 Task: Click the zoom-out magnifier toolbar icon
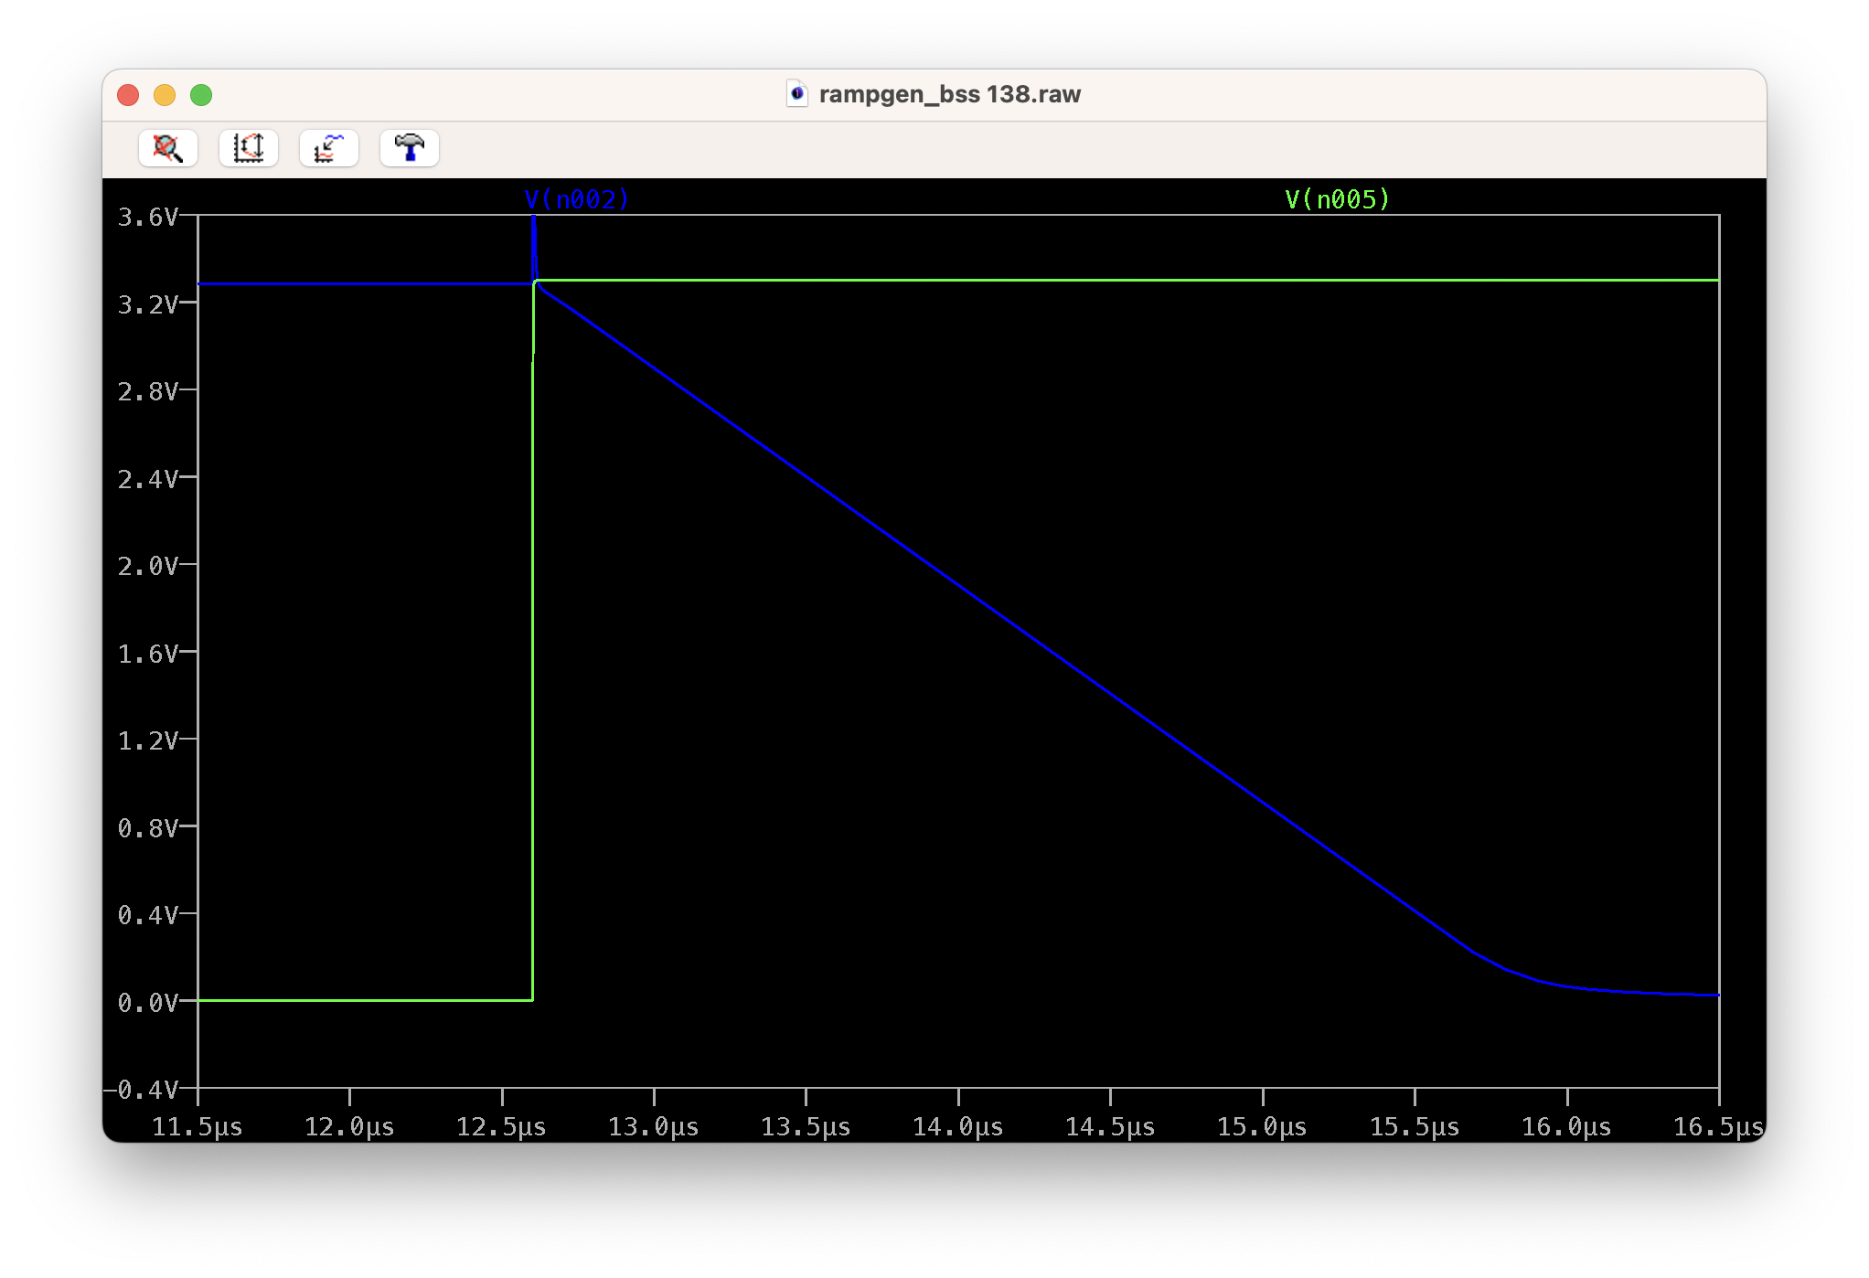[x=168, y=148]
